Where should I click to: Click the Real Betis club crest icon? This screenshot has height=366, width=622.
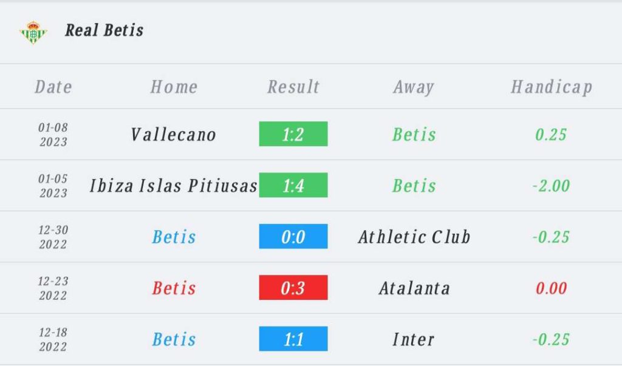pyautogui.click(x=33, y=33)
